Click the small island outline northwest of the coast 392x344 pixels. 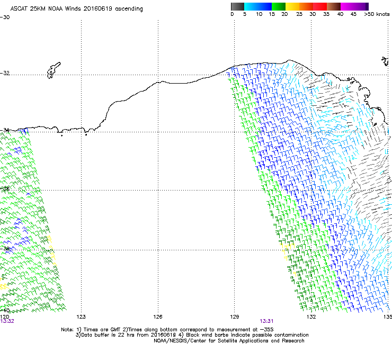pos(54,70)
